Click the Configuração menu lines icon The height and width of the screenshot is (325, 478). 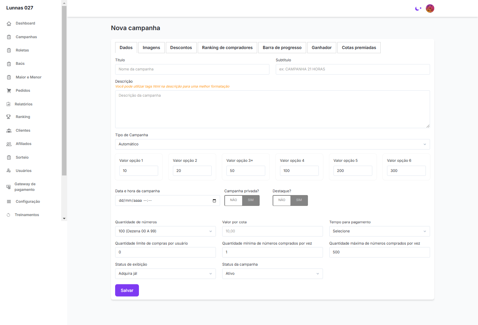point(9,202)
